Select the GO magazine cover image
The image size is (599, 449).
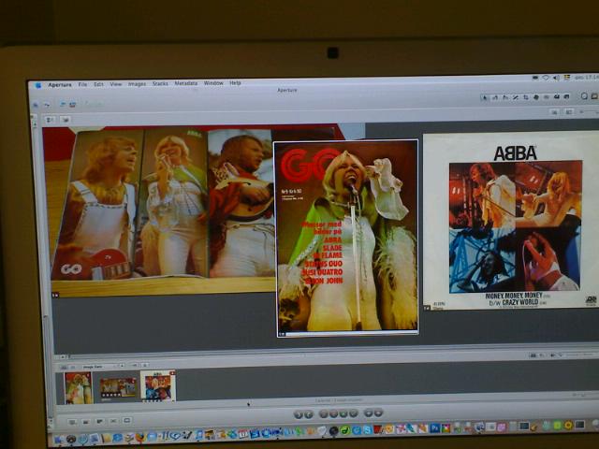[345, 236]
